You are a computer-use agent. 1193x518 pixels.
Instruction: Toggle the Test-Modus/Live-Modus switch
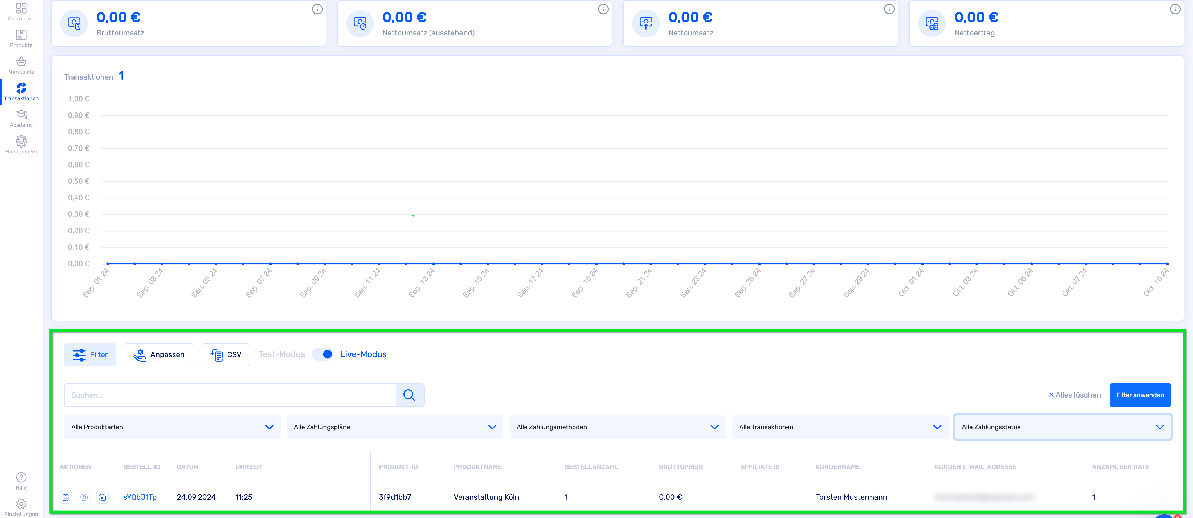pyautogui.click(x=323, y=354)
